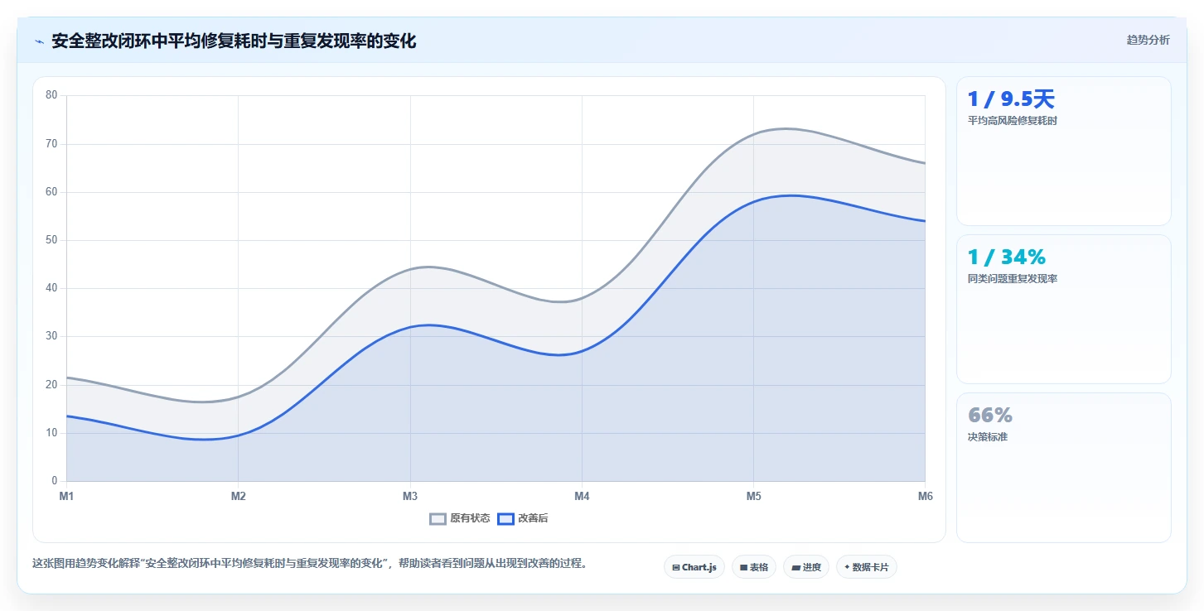Click the M3 x-axis label

(x=410, y=496)
